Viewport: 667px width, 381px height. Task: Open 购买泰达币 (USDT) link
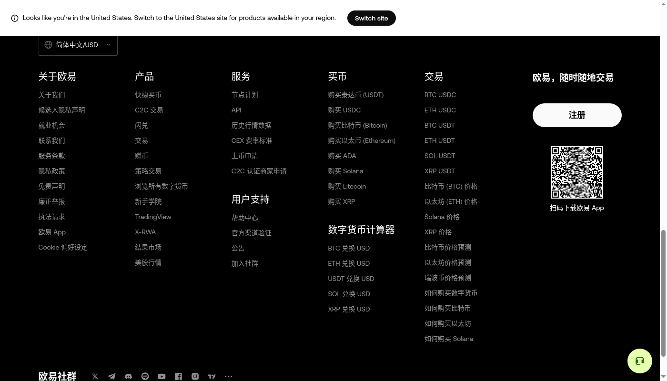pyautogui.click(x=356, y=95)
